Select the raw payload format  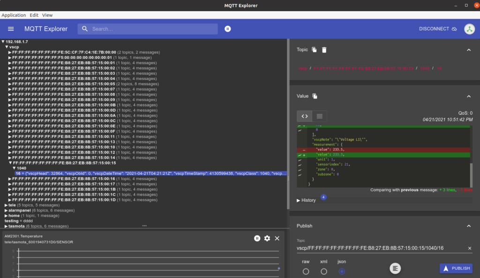point(306,271)
